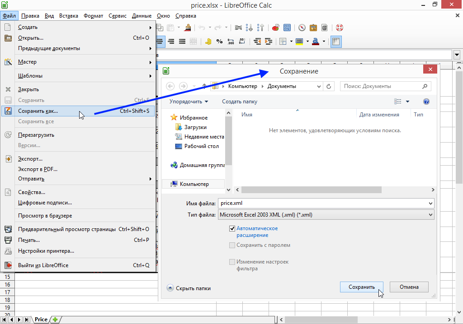Open the Правка menu
This screenshot has width=463, height=324.
[x=30, y=16]
